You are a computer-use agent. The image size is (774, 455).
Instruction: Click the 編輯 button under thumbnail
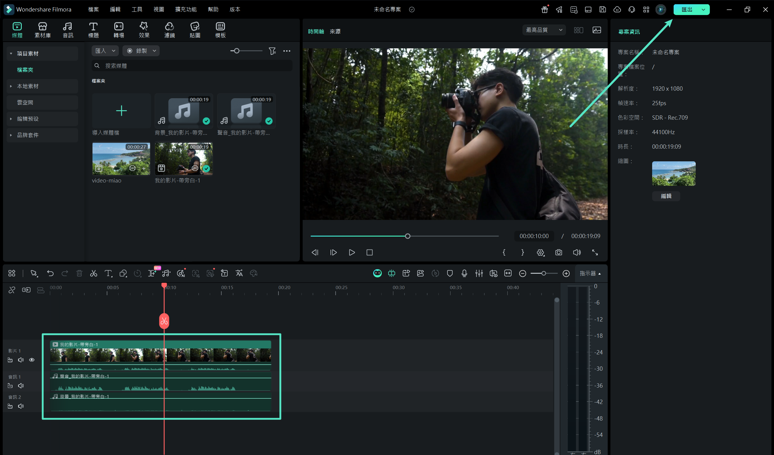coord(665,196)
